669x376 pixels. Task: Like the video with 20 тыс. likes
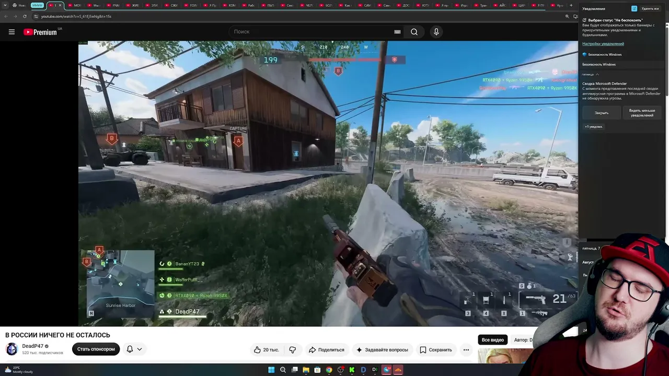pyautogui.click(x=266, y=350)
